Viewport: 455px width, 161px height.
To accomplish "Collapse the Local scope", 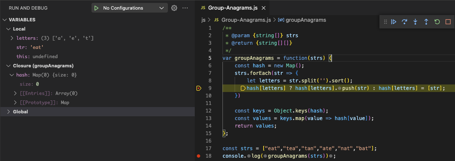I will pos(8,29).
